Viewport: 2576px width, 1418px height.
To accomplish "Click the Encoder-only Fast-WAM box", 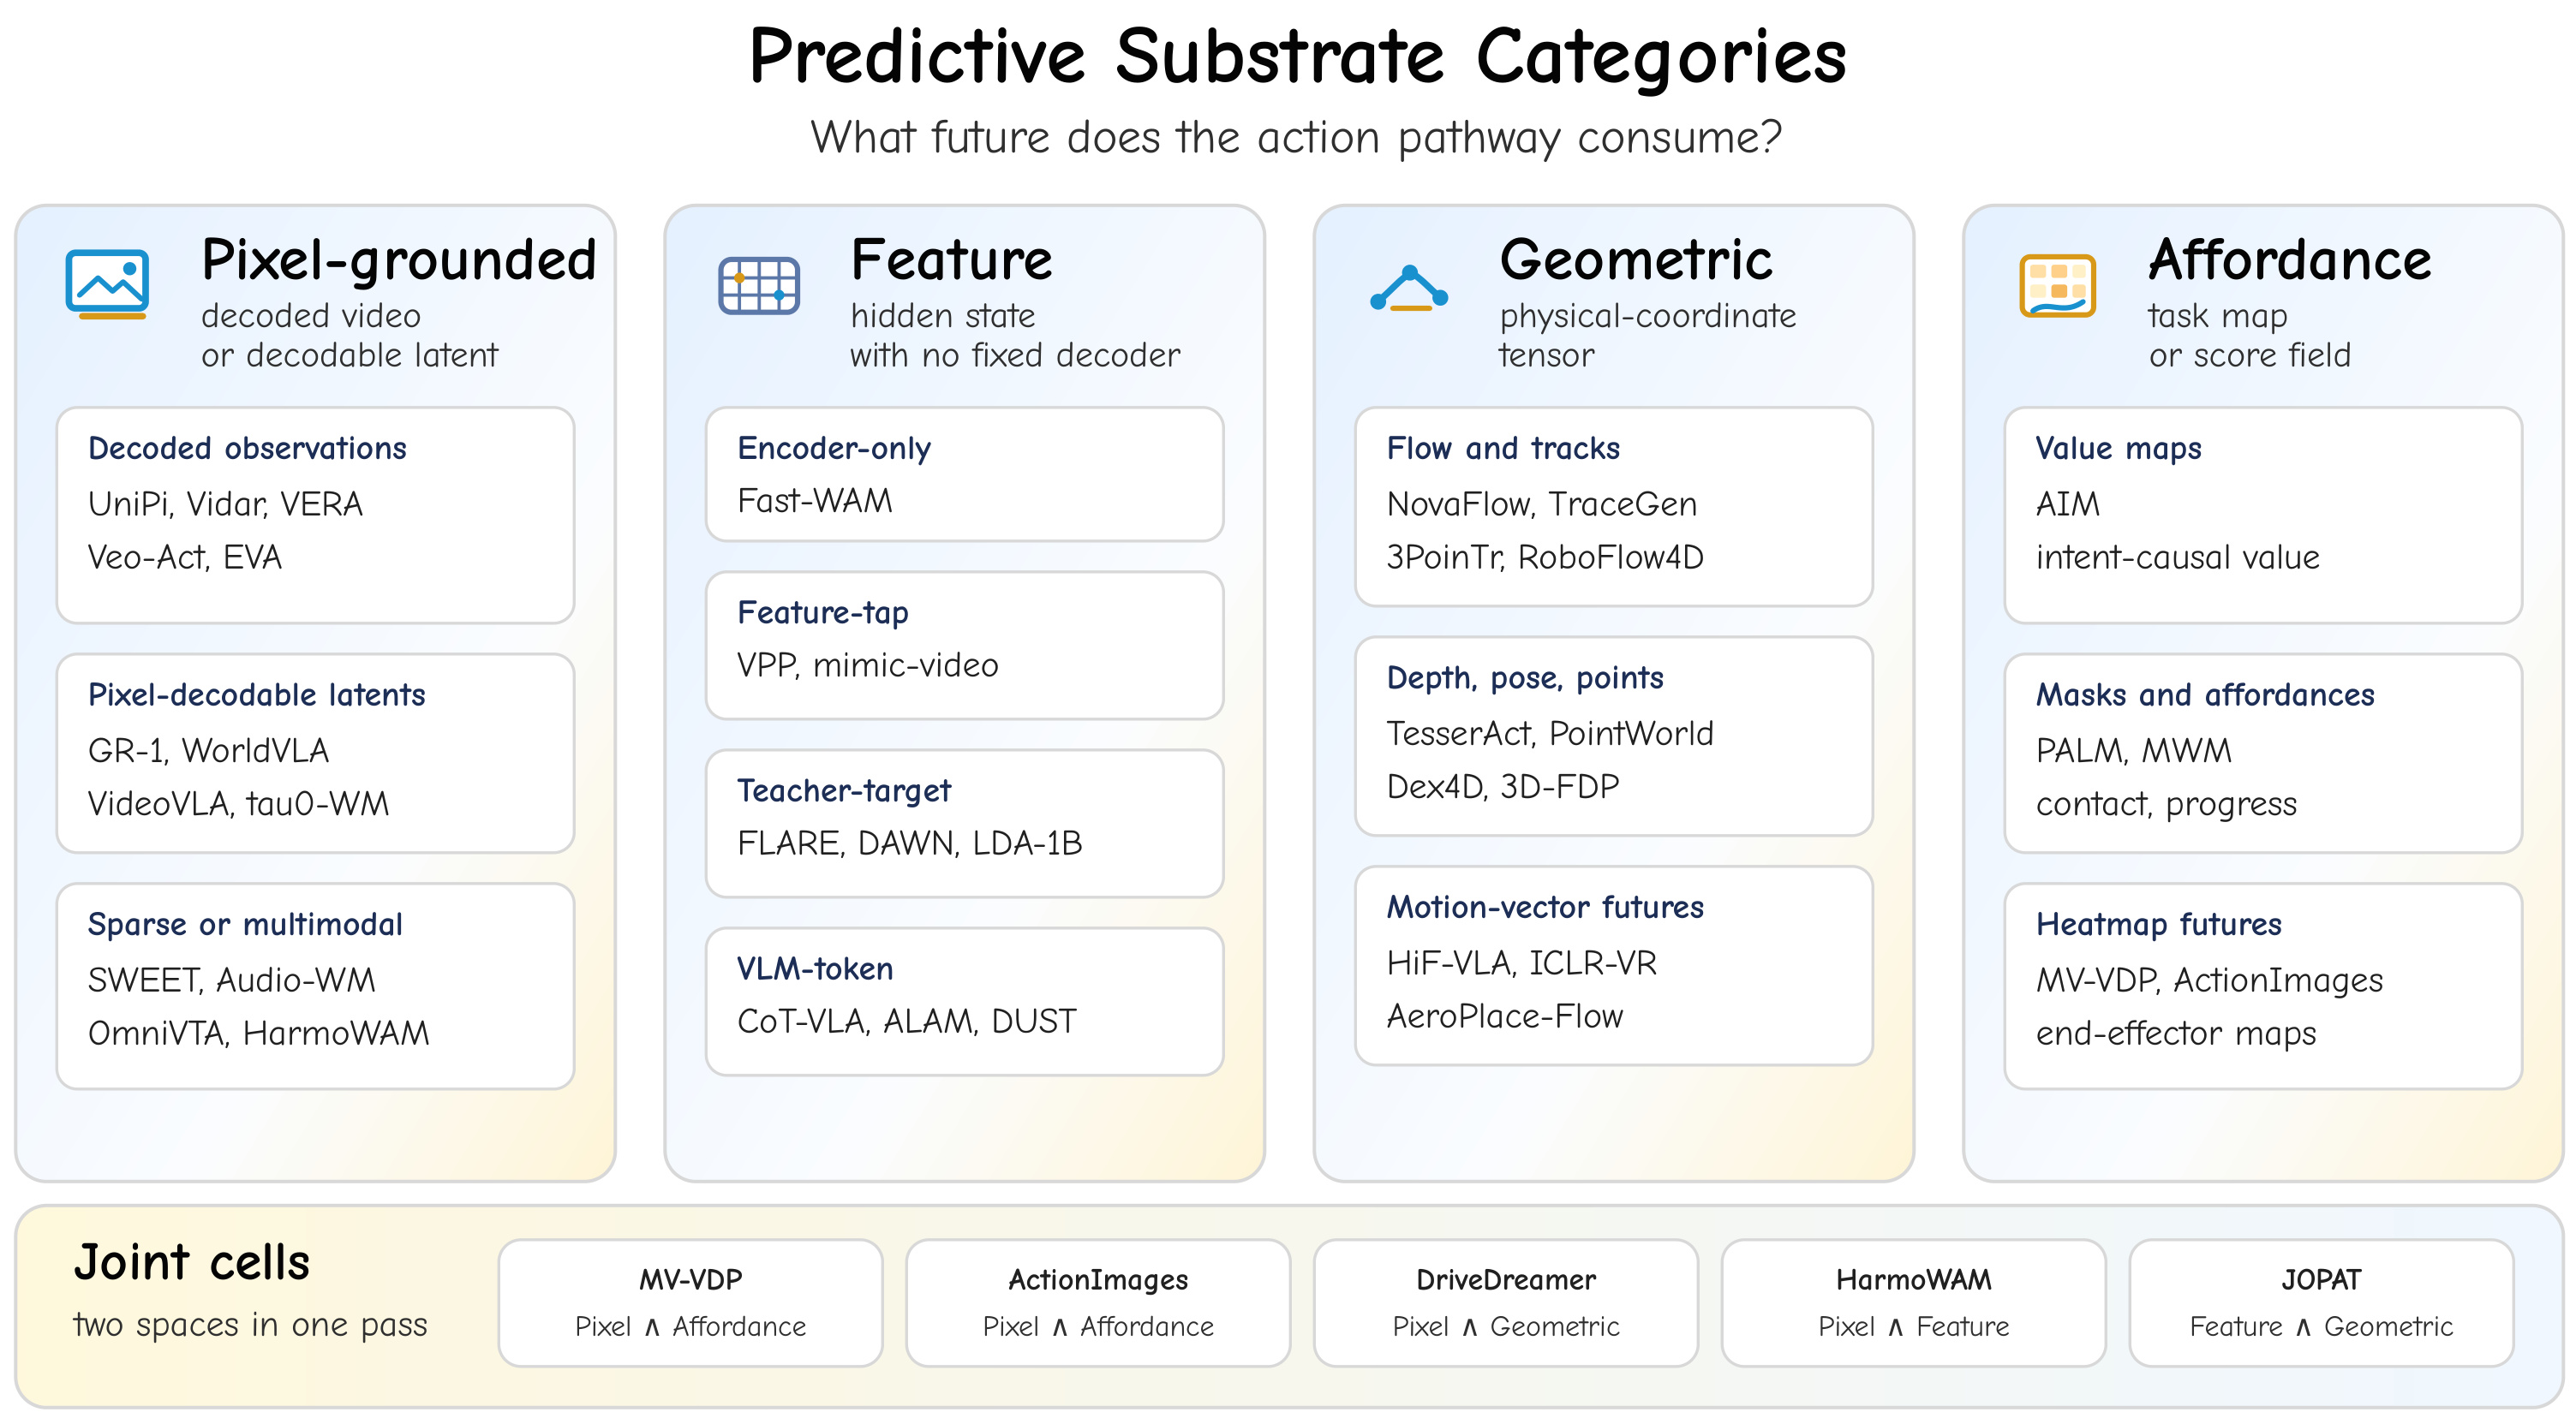I will click(965, 474).
